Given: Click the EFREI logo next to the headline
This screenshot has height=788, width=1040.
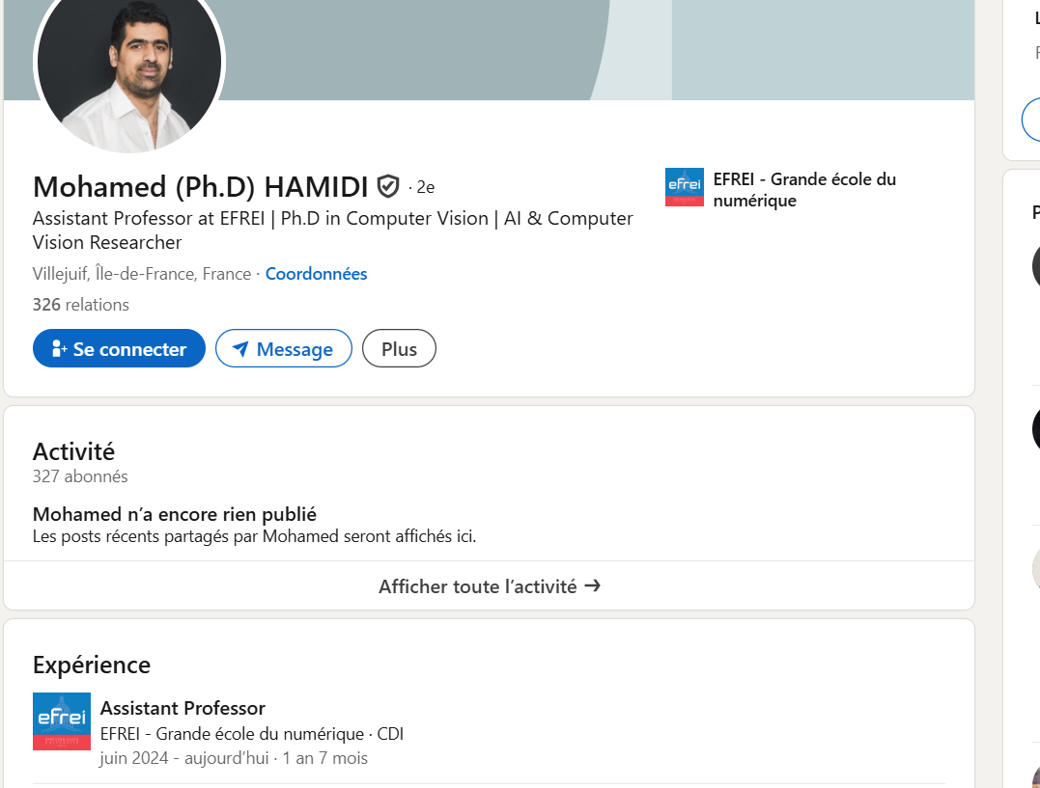Looking at the screenshot, I should click(x=684, y=187).
